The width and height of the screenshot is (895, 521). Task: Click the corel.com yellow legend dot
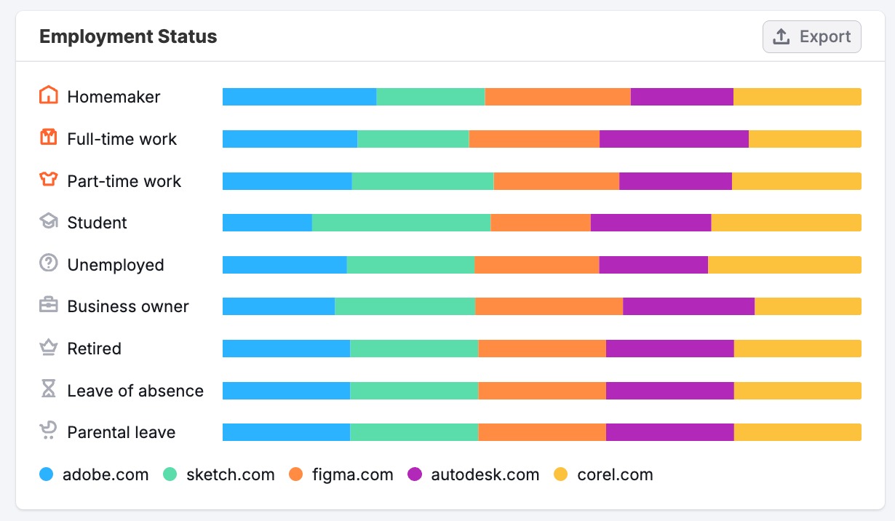(x=561, y=475)
